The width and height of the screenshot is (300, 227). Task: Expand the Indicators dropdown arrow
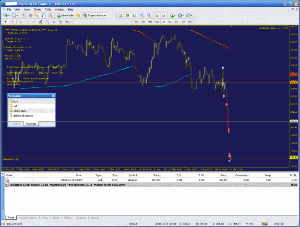(175, 16)
